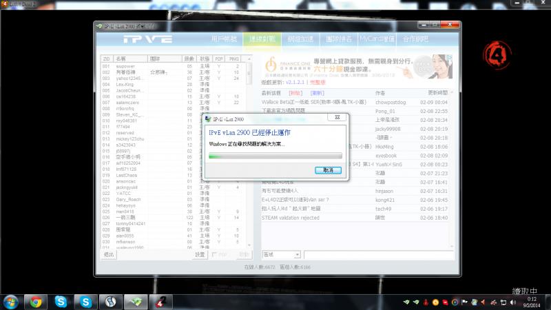The height and width of the screenshot is (310, 551).
Task: Sort the user list by 名稱 column
Action: (x=131, y=59)
